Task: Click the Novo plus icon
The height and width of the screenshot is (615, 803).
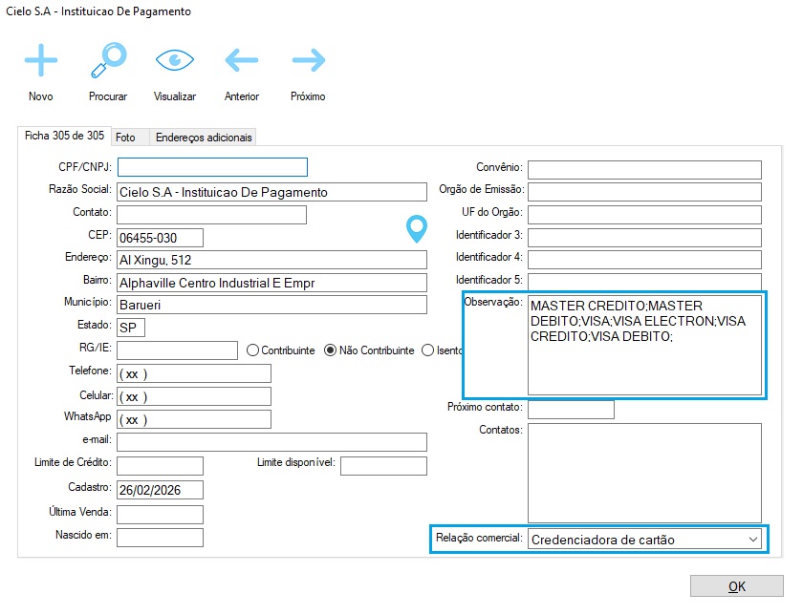Action: coord(40,61)
